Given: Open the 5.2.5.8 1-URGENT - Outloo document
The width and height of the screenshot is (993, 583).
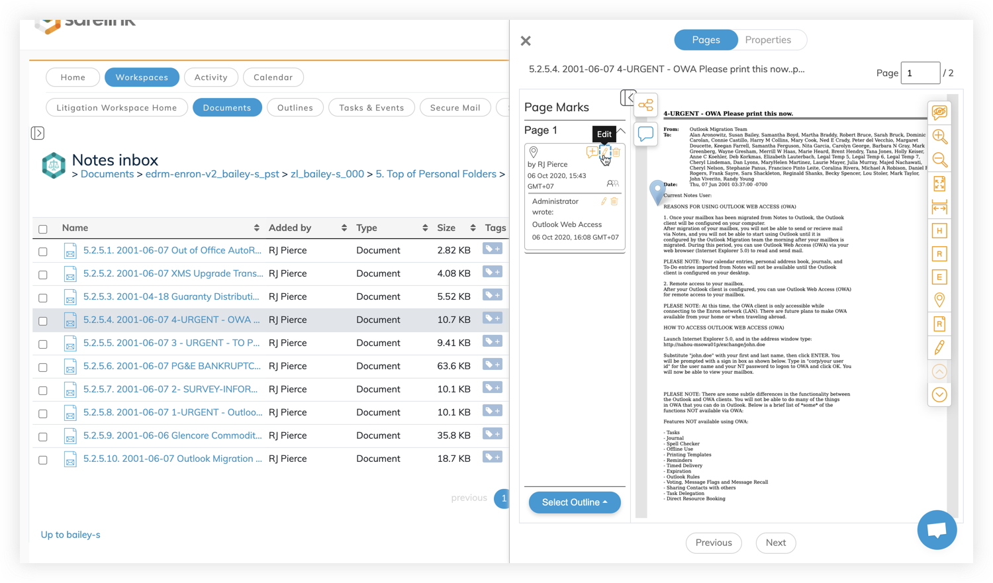Looking at the screenshot, I should (x=173, y=412).
